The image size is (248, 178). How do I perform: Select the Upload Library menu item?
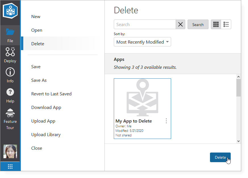click(x=46, y=134)
